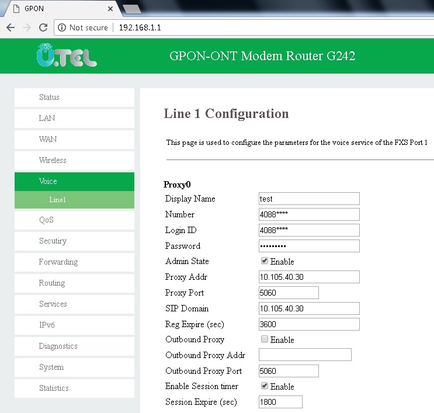Toggle the Admin State Enable checkbox
This screenshot has height=413, width=434.
click(265, 261)
